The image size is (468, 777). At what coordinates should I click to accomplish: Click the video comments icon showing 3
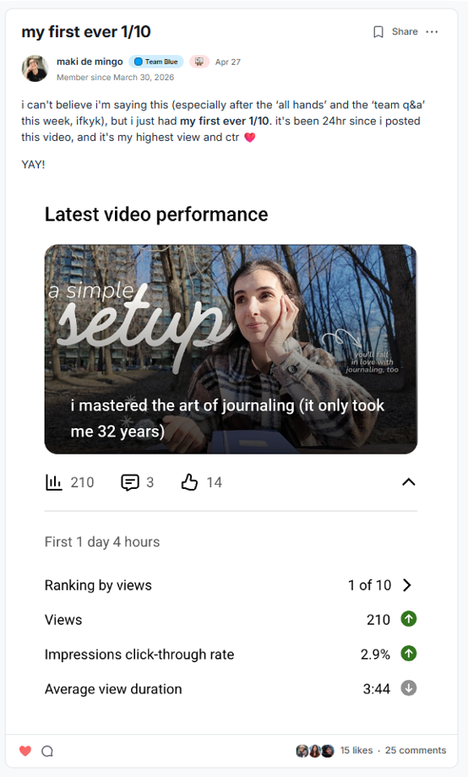click(x=130, y=482)
